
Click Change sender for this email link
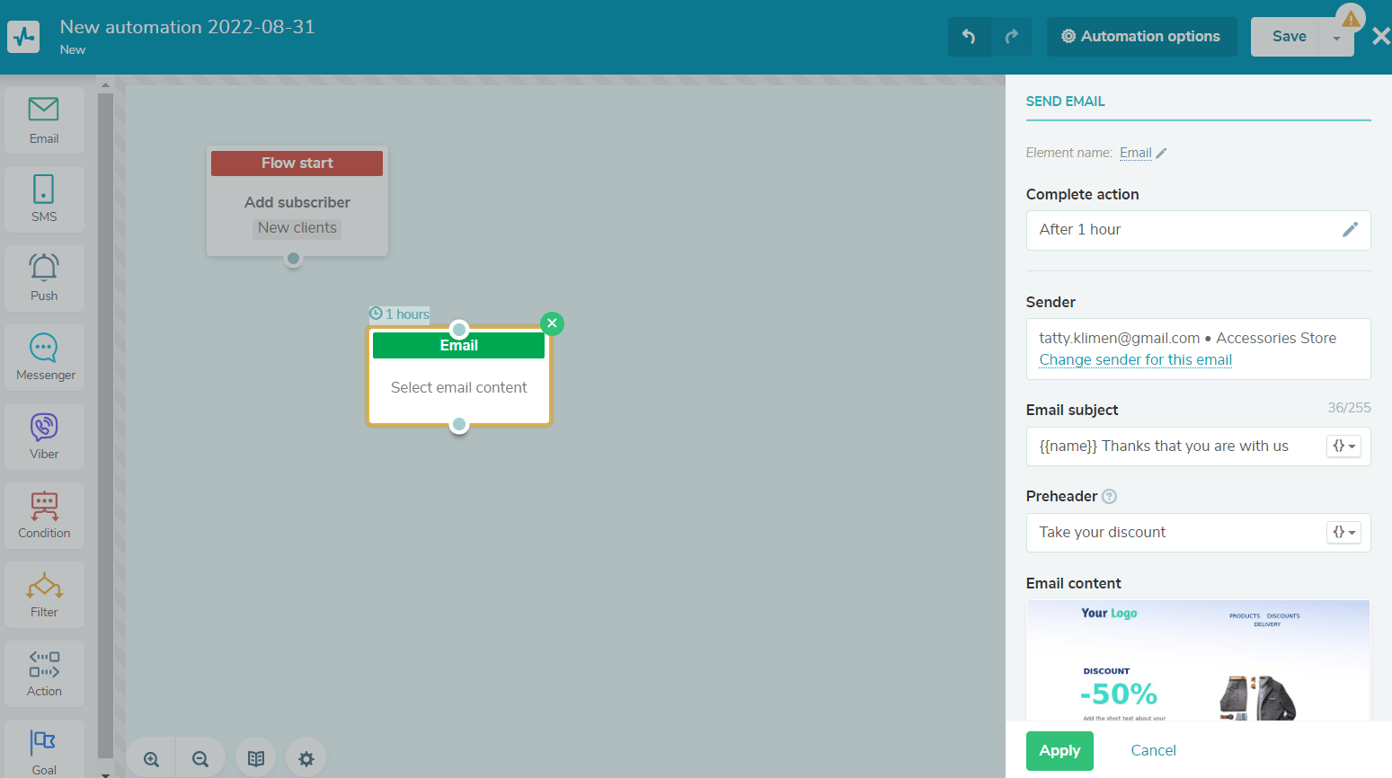tap(1135, 360)
